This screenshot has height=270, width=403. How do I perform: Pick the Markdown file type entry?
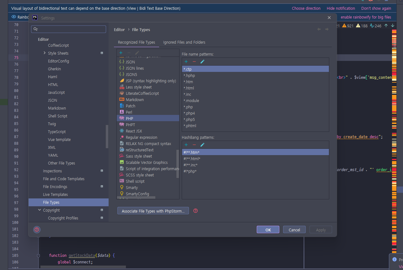pyautogui.click(x=148, y=100)
